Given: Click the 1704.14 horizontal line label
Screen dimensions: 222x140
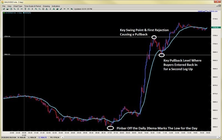Looking at the screenshot, I should [7, 36].
